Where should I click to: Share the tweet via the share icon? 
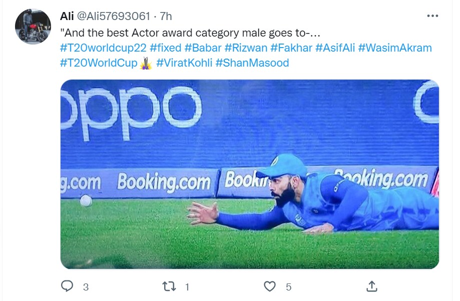[x=371, y=286]
